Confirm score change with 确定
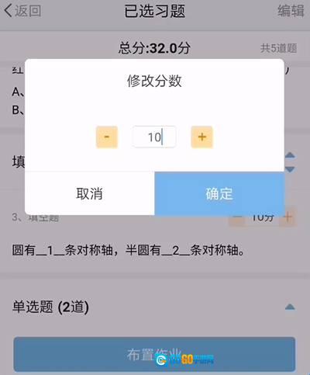310x375 pixels. click(219, 193)
